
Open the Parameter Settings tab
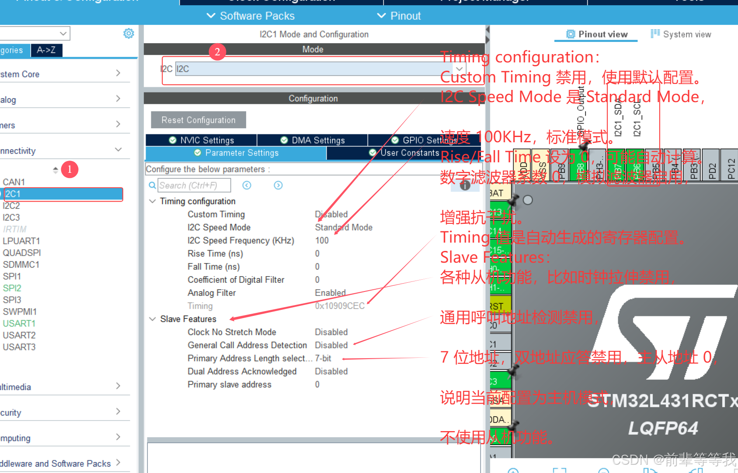click(236, 153)
